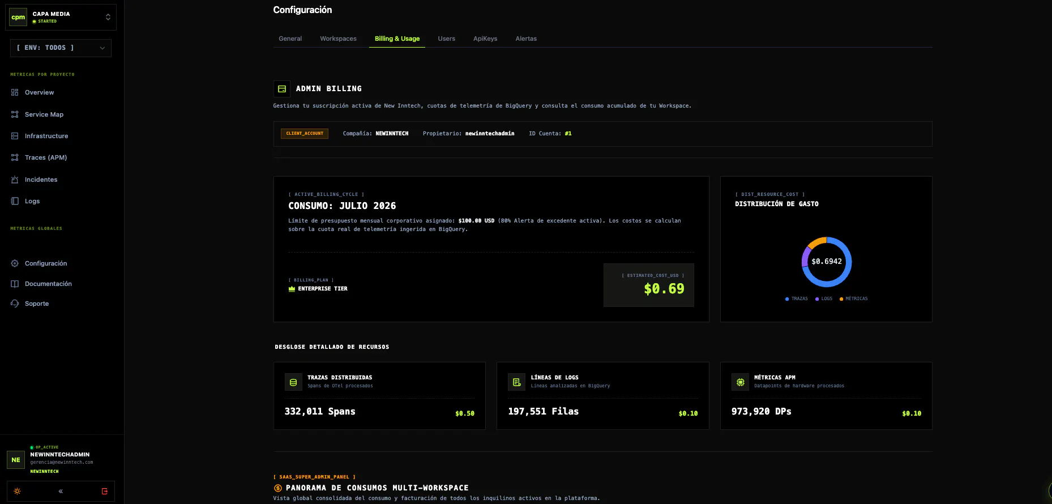
Task: Click the CLIENT_ACCOUNT badge
Action: (305, 134)
